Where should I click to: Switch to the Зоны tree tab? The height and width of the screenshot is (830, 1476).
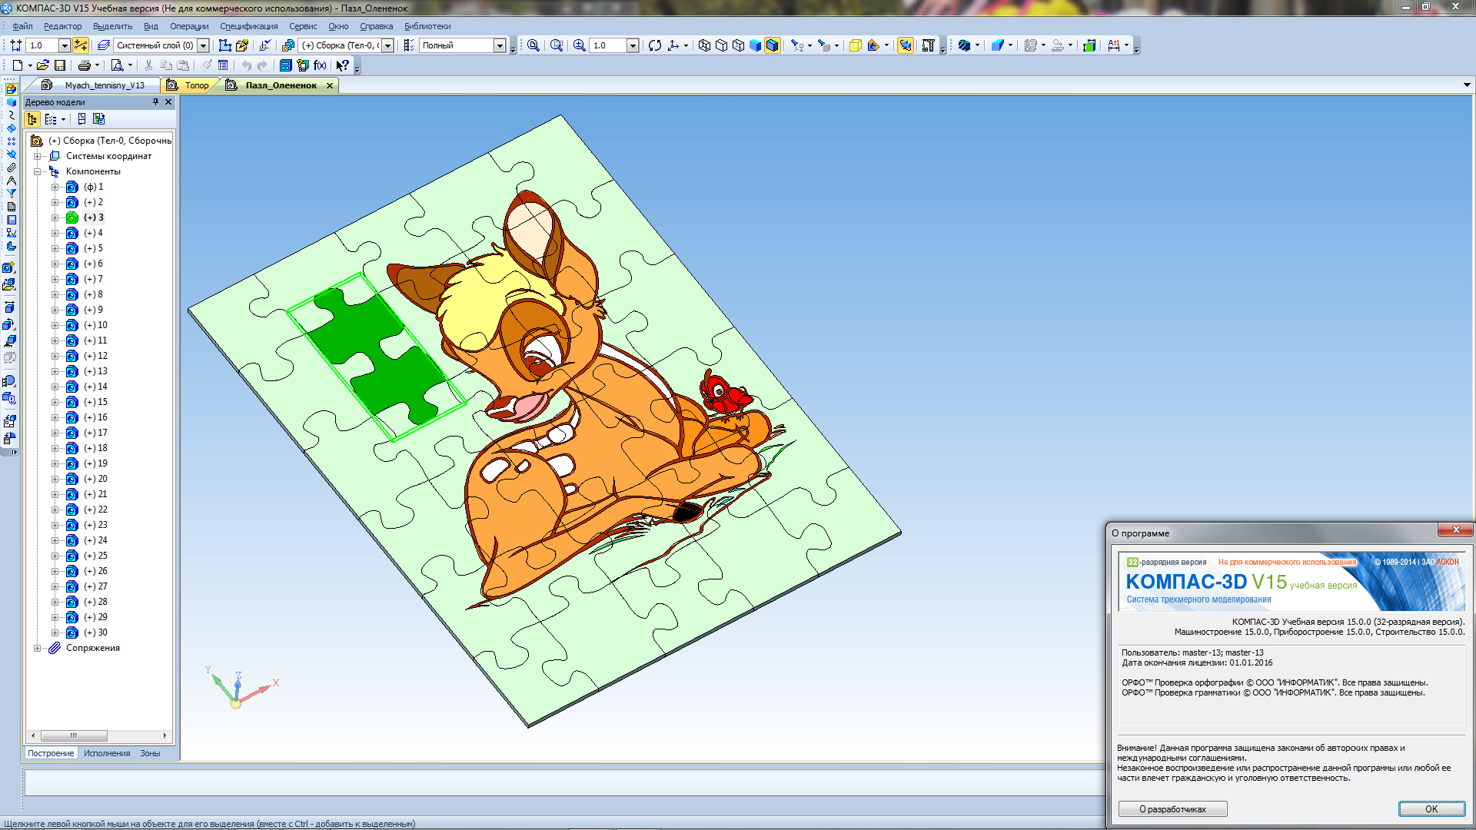[150, 753]
